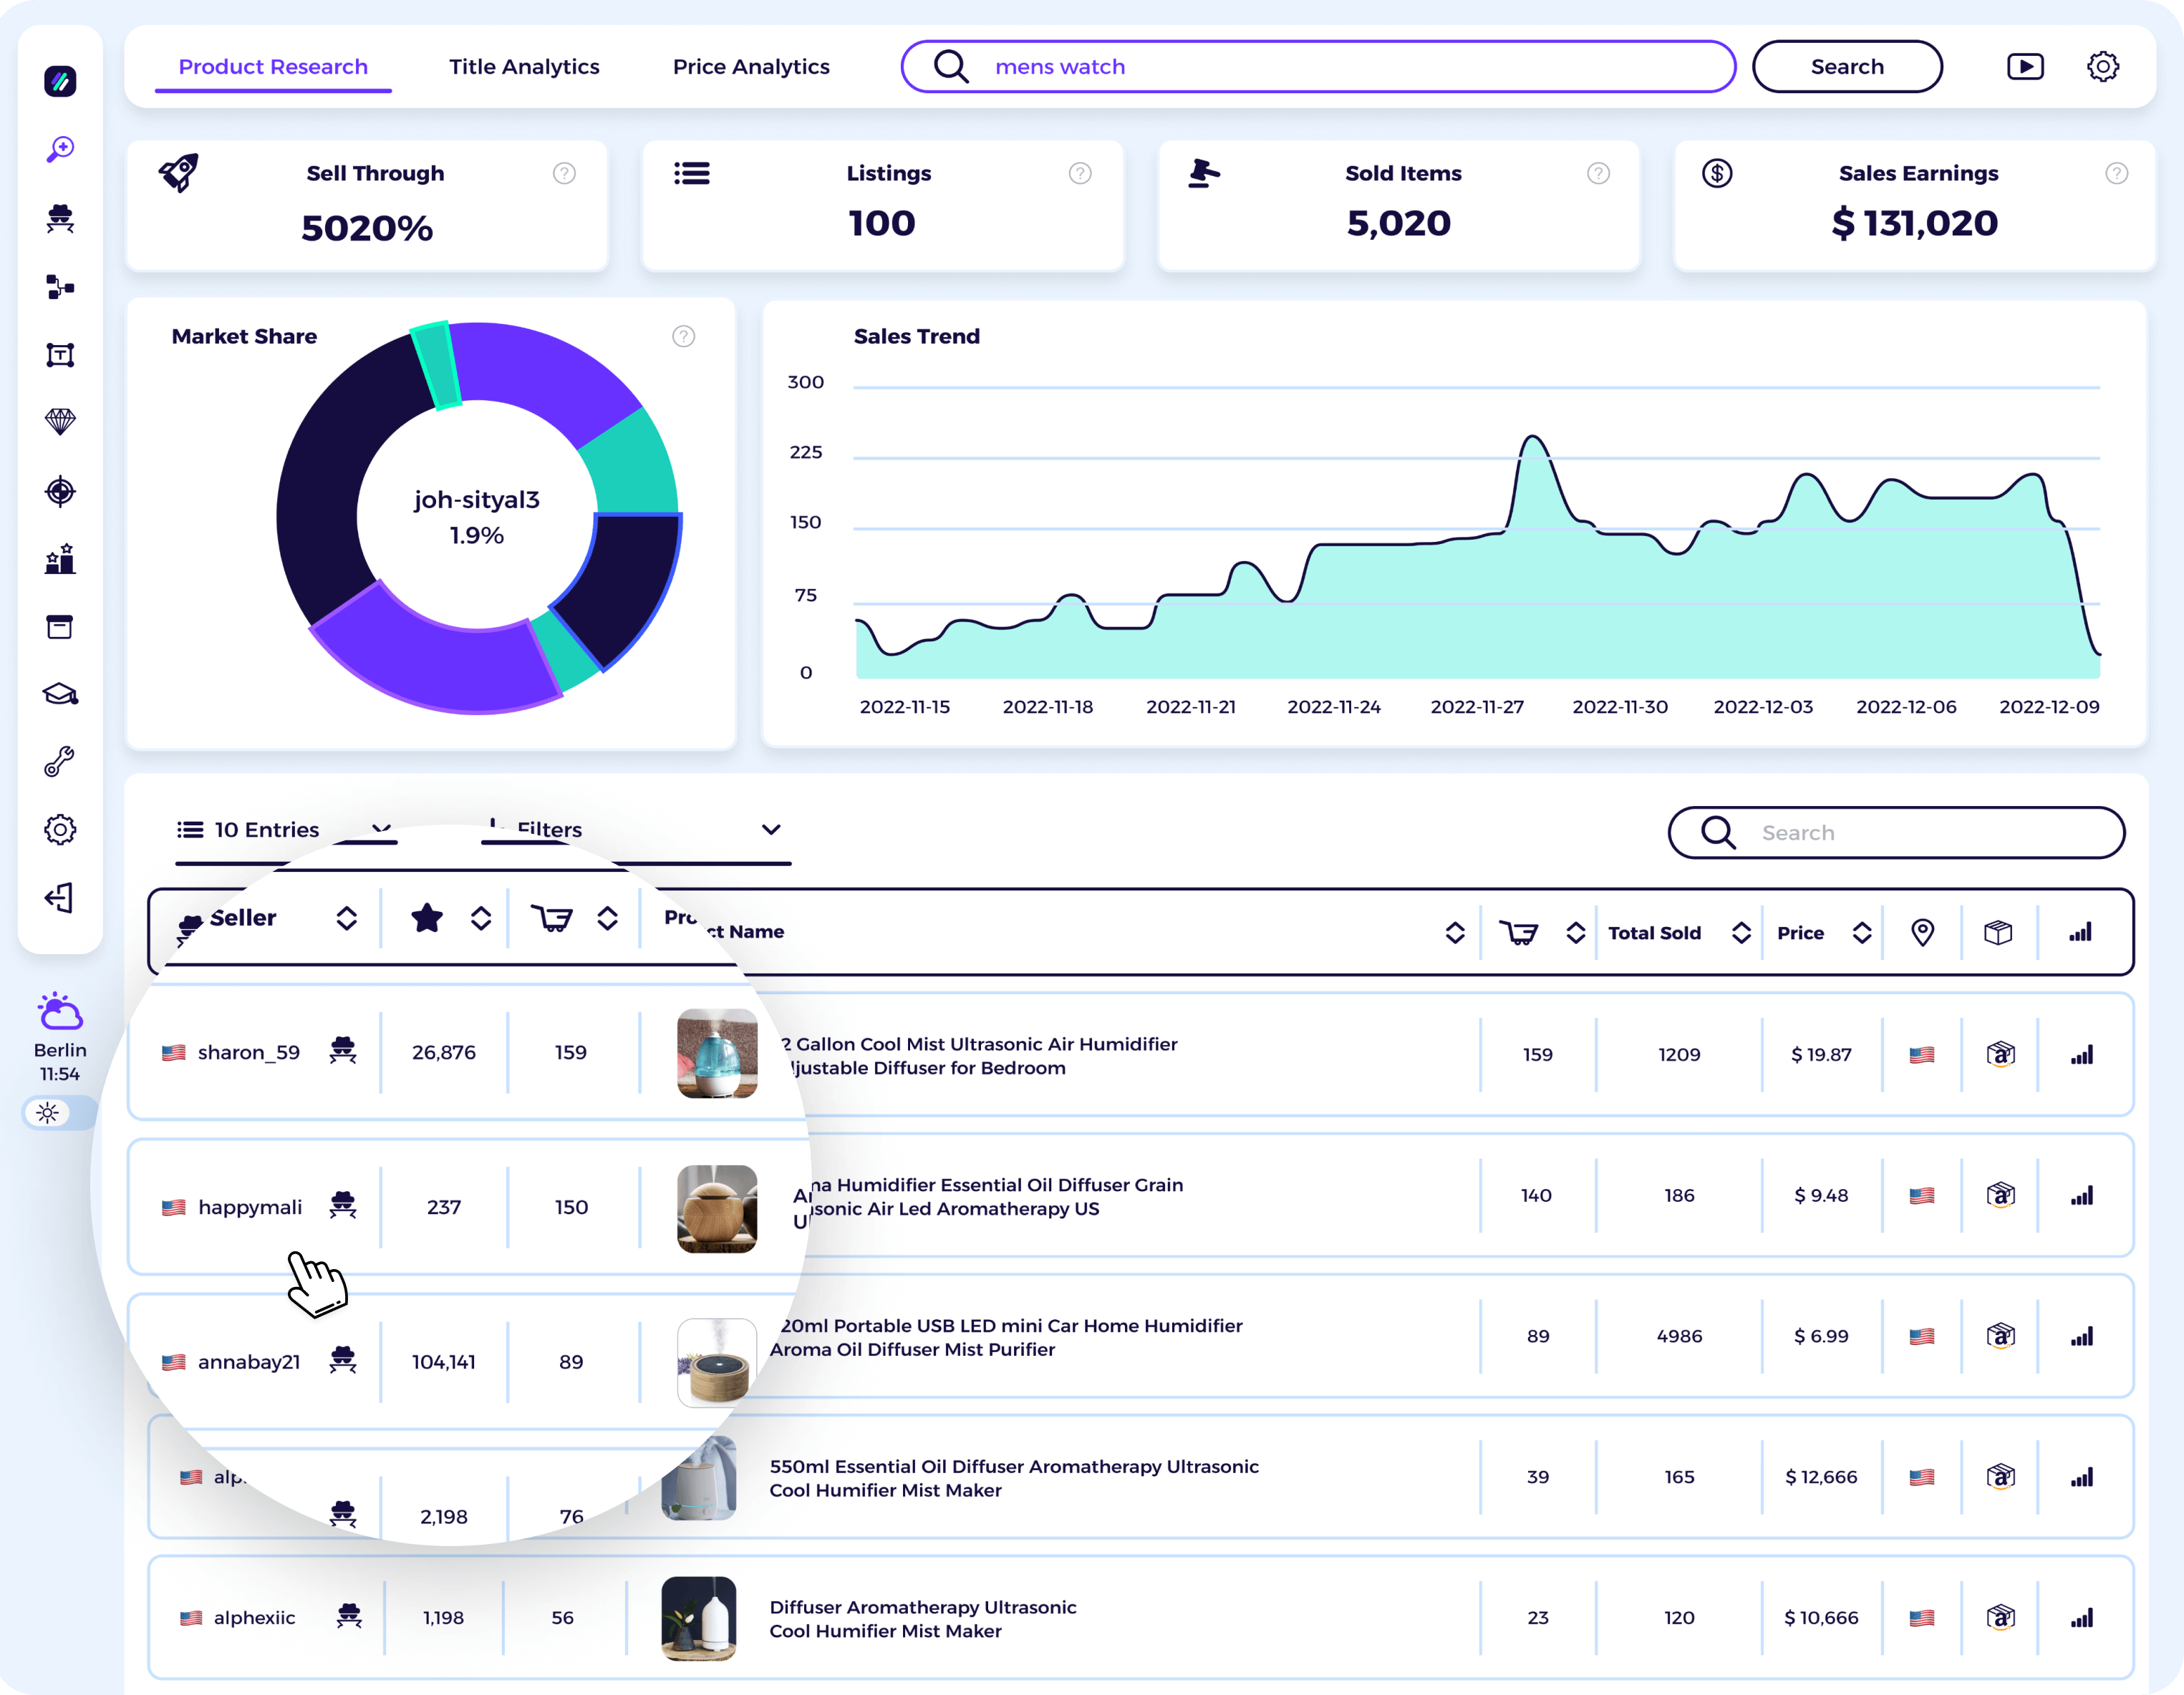Click the total sold value 4986
This screenshot has width=2184, height=1695.
pos(1679,1336)
